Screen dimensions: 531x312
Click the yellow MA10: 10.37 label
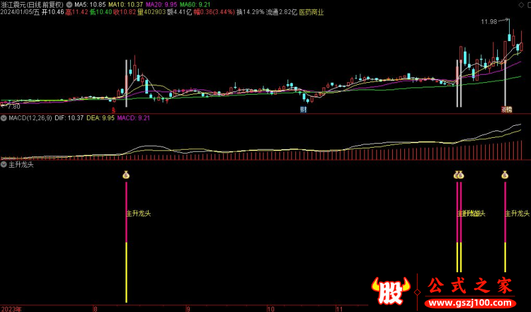point(125,5)
